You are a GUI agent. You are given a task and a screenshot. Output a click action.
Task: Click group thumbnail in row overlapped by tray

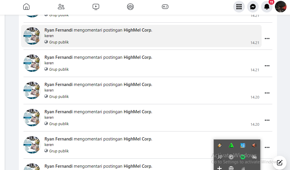pos(32,145)
